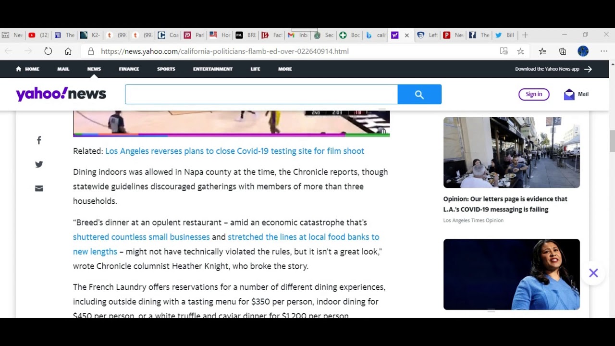Go to browser home page
615x346 pixels.
tap(68, 51)
